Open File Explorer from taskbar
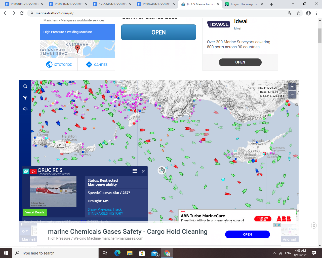The height and width of the screenshot is (258, 322). [130, 253]
